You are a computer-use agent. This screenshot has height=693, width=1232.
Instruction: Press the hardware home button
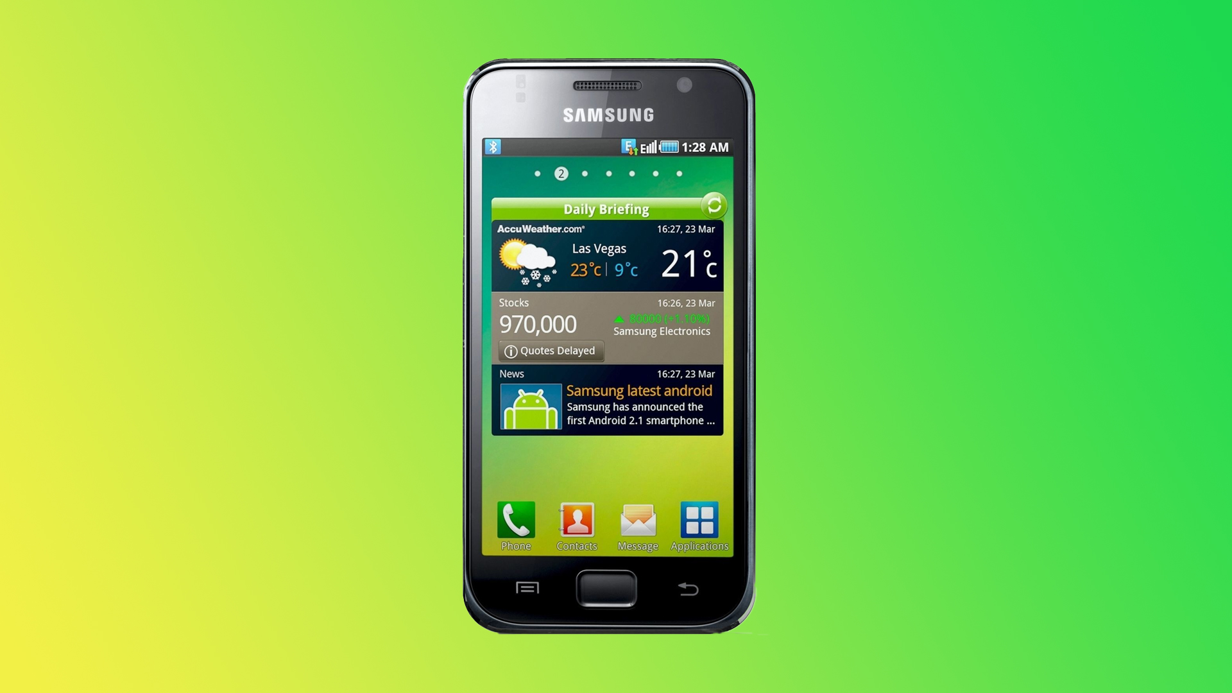[608, 589]
